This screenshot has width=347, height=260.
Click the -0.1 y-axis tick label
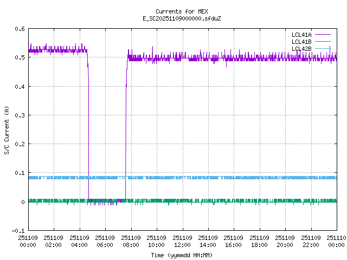pos(18,231)
